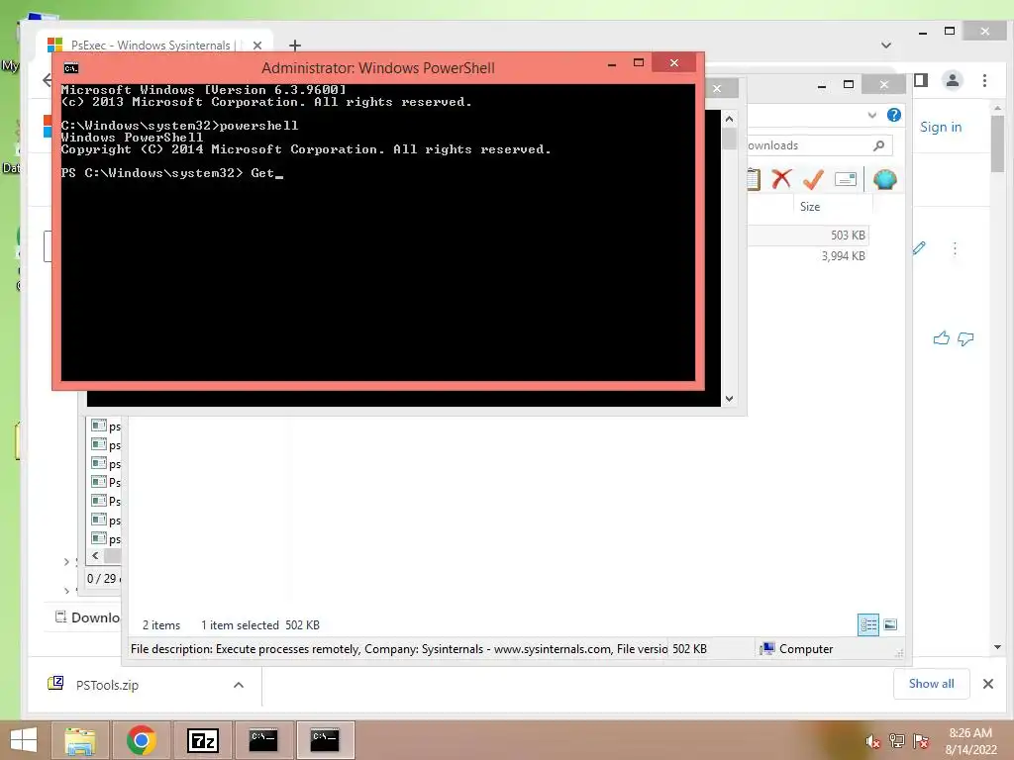Open a new Chrome tab
The width and height of the screenshot is (1014, 760).
click(x=295, y=46)
